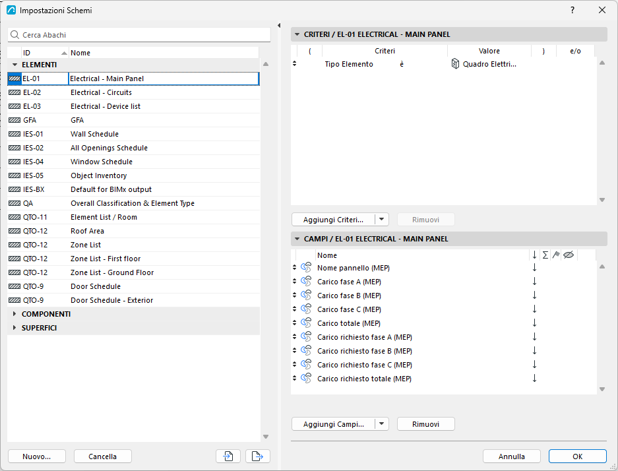
Task: Confirm with the OK button
Action: click(x=577, y=456)
